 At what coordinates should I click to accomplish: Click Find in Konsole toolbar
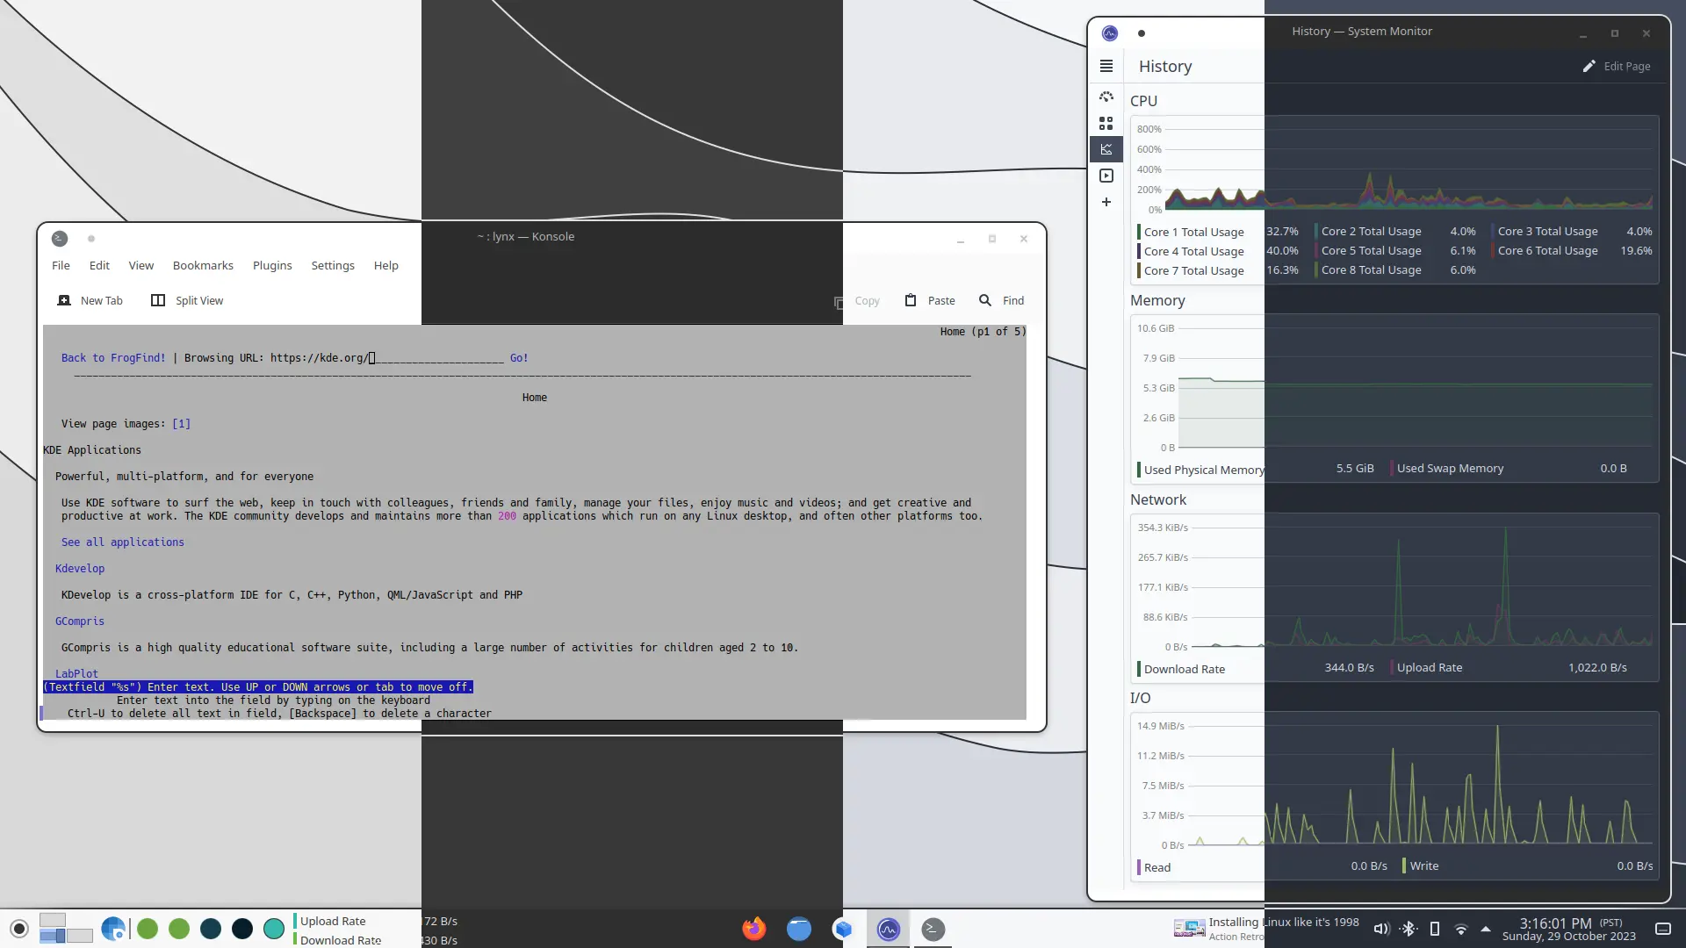1002,300
